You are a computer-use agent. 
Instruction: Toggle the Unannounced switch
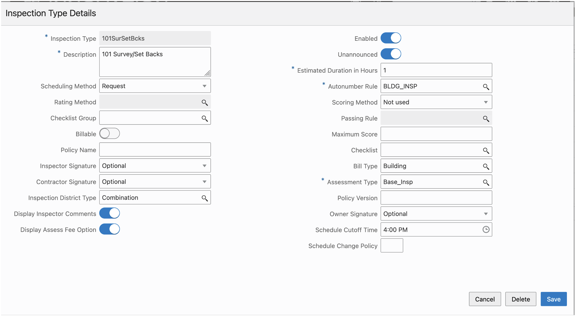click(x=390, y=54)
